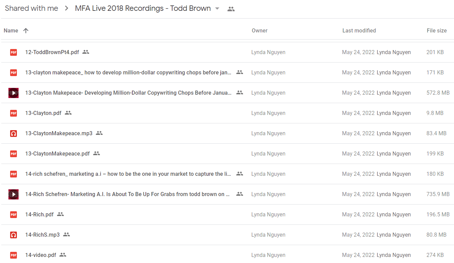Image resolution: width=454 pixels, height=263 pixels.
Task: Sort by the Last modified column header
Action: pyautogui.click(x=359, y=30)
